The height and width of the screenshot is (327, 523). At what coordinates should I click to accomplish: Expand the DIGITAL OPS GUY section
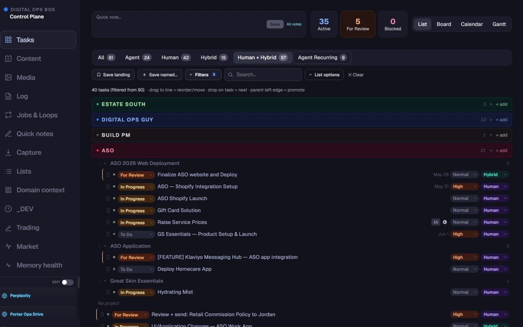click(x=491, y=120)
